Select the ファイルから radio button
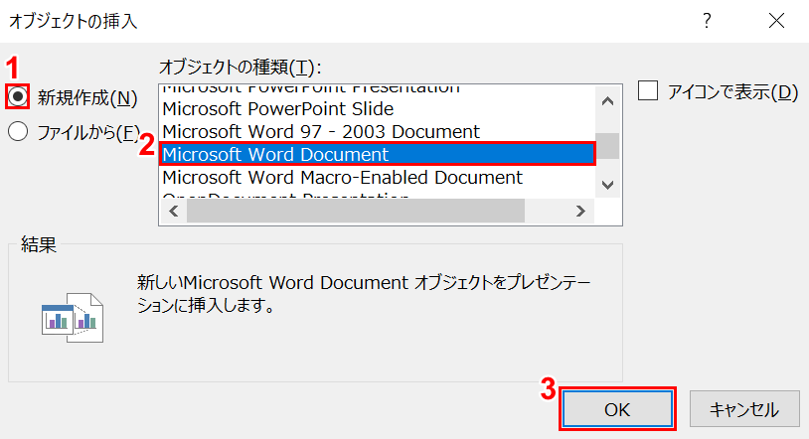 pyautogui.click(x=18, y=131)
